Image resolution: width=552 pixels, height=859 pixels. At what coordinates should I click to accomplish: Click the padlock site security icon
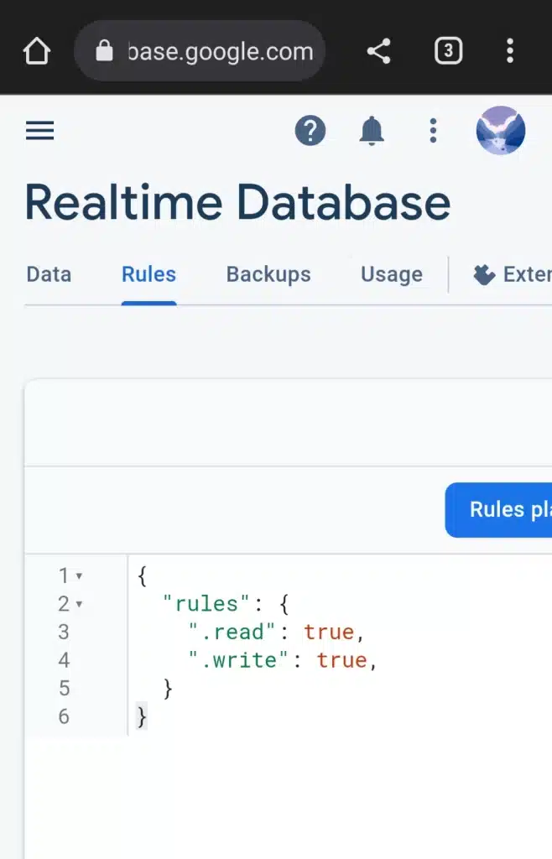(x=104, y=51)
